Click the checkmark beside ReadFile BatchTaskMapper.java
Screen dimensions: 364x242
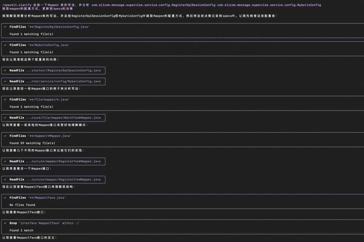(5, 118)
